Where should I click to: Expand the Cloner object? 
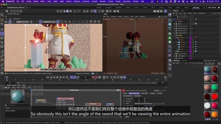coord(174,24)
